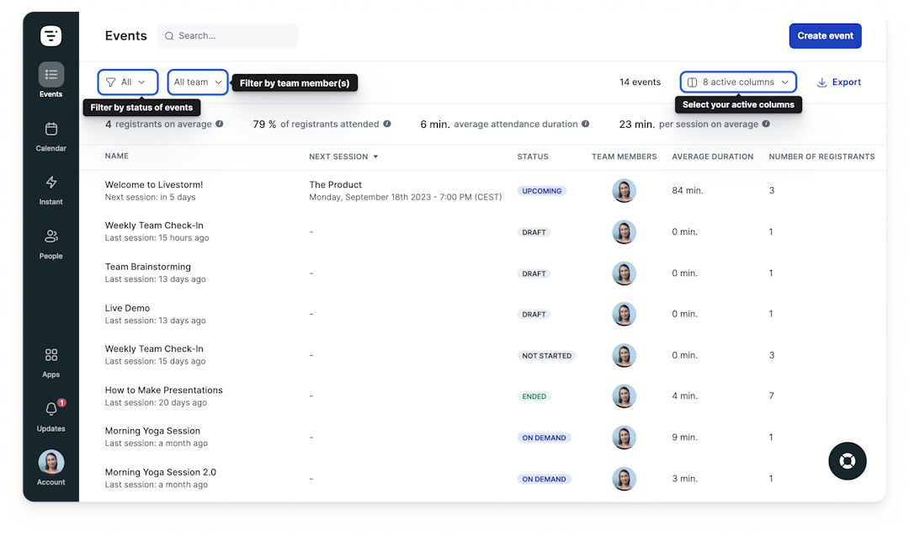Image resolution: width=909 pixels, height=536 pixels.
Task: Click the Create event button
Action: click(825, 36)
